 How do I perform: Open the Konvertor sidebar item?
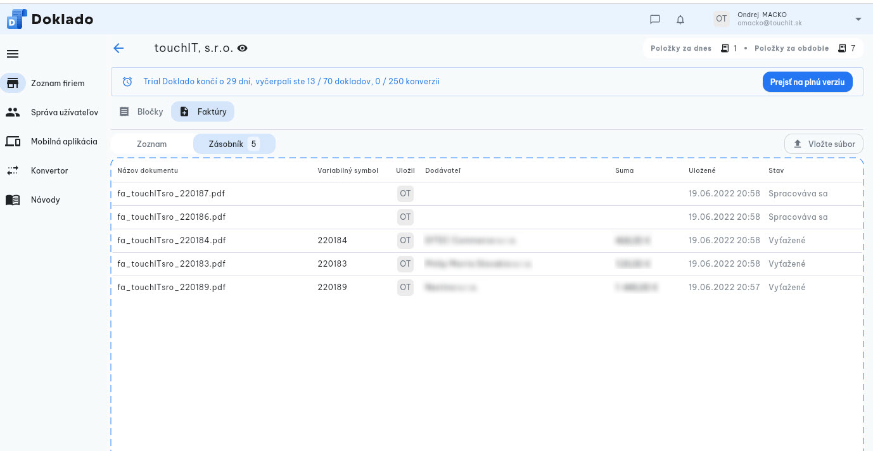[49, 170]
